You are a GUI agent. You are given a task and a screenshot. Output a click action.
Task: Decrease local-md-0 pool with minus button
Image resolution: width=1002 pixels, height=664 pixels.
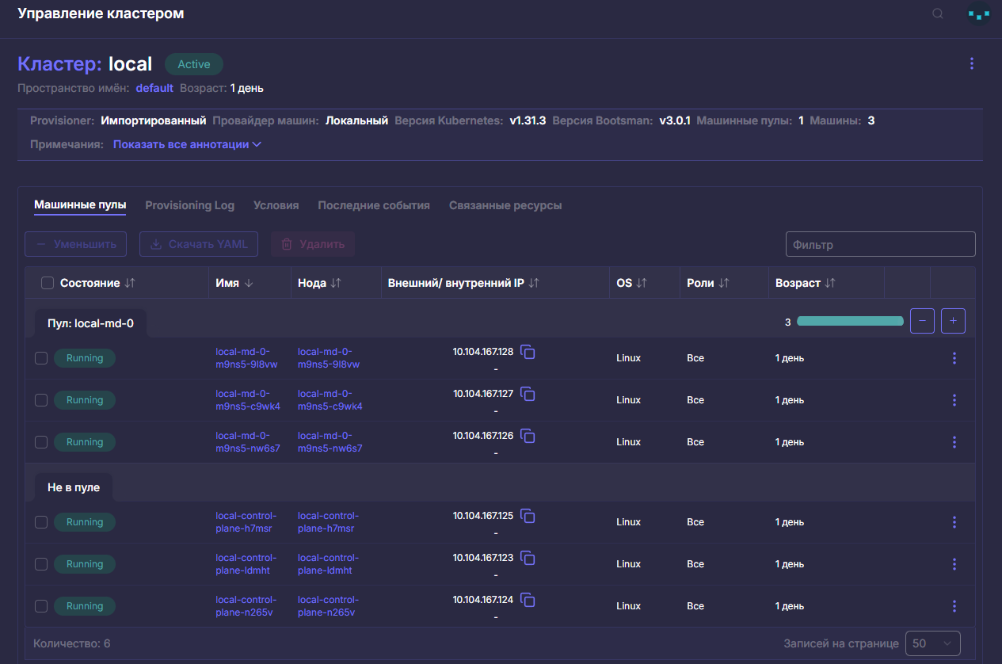tap(923, 321)
